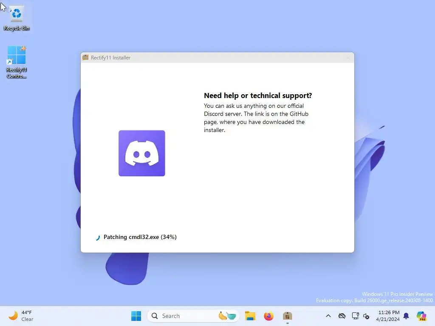The image size is (435, 326).
Task: Select the 'Patching cmdl32.exe (34%)' status text
Action: 140,237
